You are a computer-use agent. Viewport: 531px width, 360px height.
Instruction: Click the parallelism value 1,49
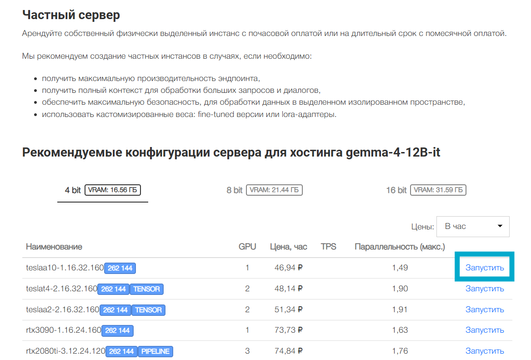pos(400,268)
